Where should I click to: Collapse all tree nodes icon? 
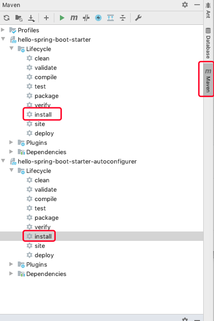pos(123,18)
